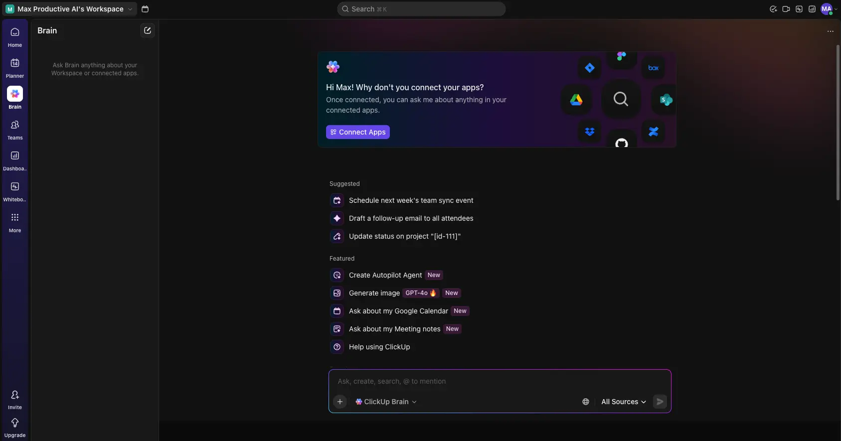Open the All Sources dropdown
Screen dimensions: 841x441
pyautogui.click(x=624, y=402)
